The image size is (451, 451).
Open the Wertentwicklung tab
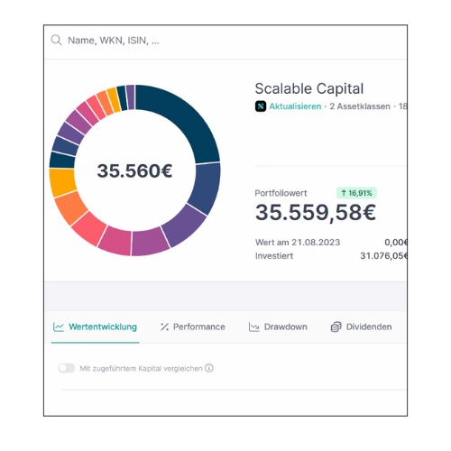pyautogui.click(x=95, y=327)
